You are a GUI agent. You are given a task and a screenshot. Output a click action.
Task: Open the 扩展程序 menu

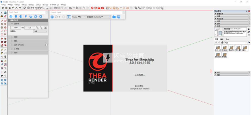pyautogui.click(x=54, y=5)
